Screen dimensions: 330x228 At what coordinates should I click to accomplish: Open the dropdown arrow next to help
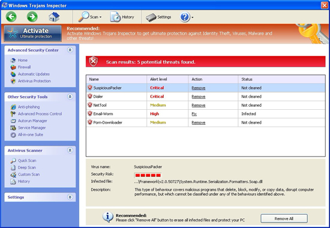193,17
